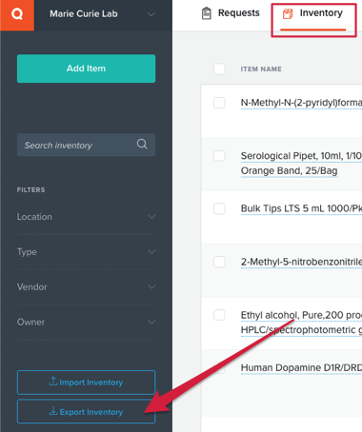Check the Serological Pipet item checkbox
The image size is (362, 432).
(x=219, y=156)
